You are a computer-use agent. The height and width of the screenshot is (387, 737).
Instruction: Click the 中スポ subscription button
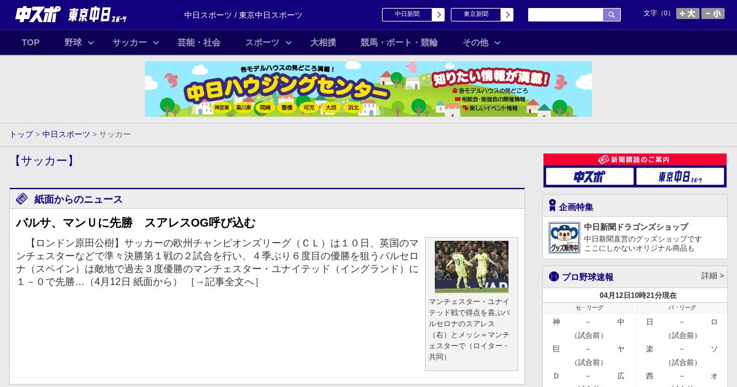tap(590, 177)
